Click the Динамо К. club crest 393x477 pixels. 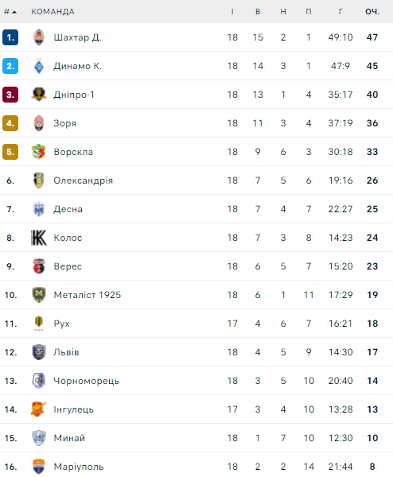point(39,66)
